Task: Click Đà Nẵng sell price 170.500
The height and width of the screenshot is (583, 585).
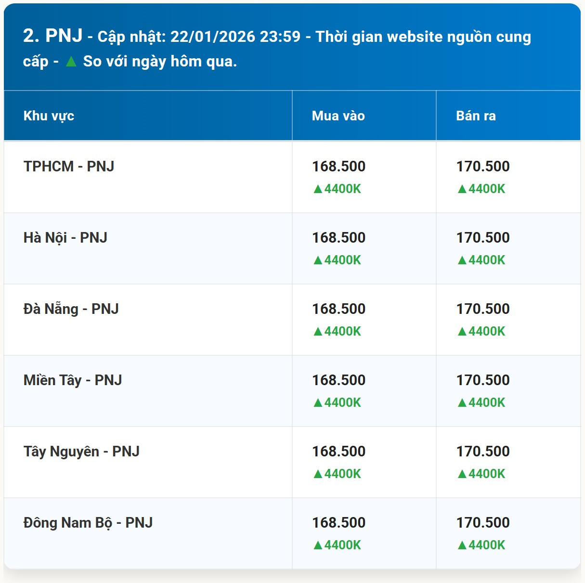Action: [483, 309]
